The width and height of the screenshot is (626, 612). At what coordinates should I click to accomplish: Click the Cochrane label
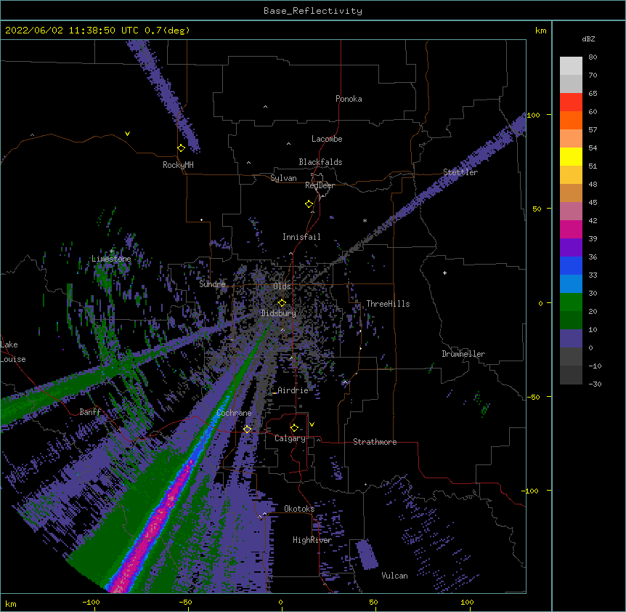pos(234,413)
